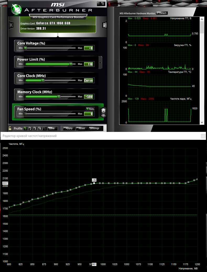Reset settings to defaults
207x272 pixels.
[82, 128]
